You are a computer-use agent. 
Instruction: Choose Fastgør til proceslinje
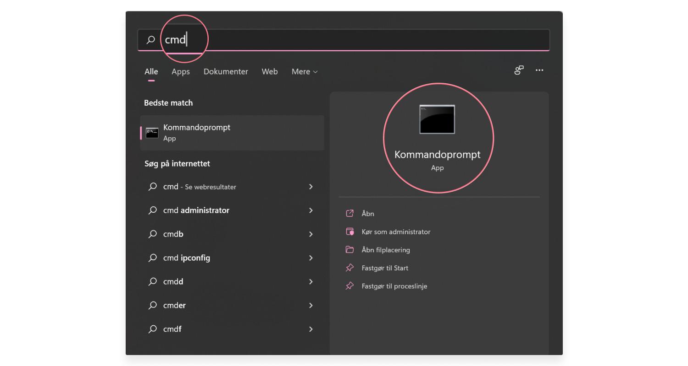click(x=394, y=286)
